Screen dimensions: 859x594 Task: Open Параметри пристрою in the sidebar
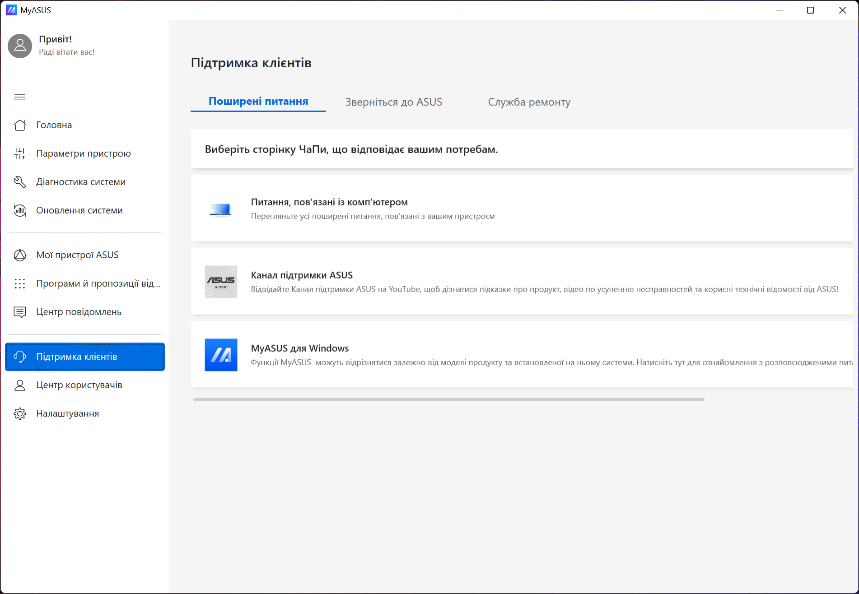[85, 153]
